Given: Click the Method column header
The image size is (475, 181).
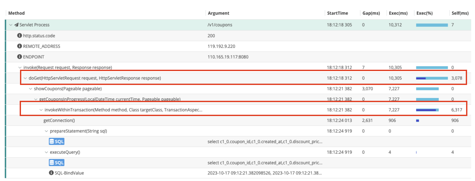Looking at the screenshot, I should pos(17,13).
